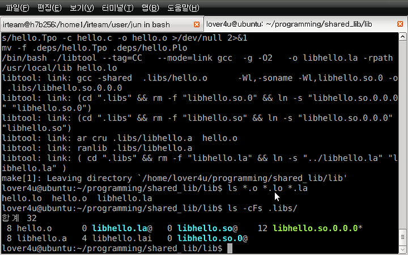Screen dimensions: 408x255
Task: Click the 'ranlib .libs/libhello.a' line
Action: coord(97,148)
